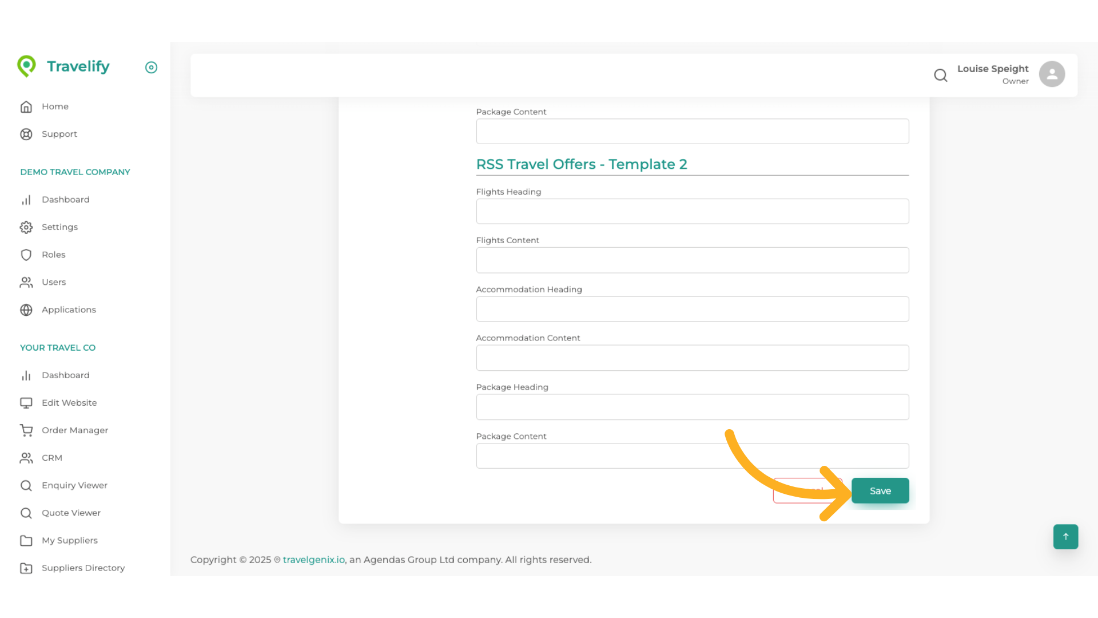Select the CRM people icon

point(26,458)
